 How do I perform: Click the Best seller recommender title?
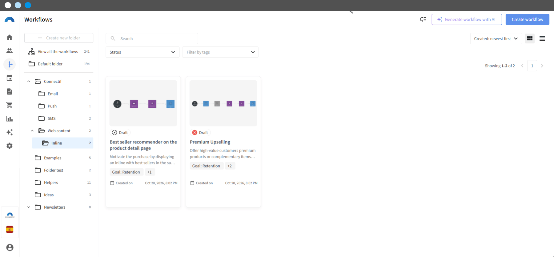pos(143,145)
